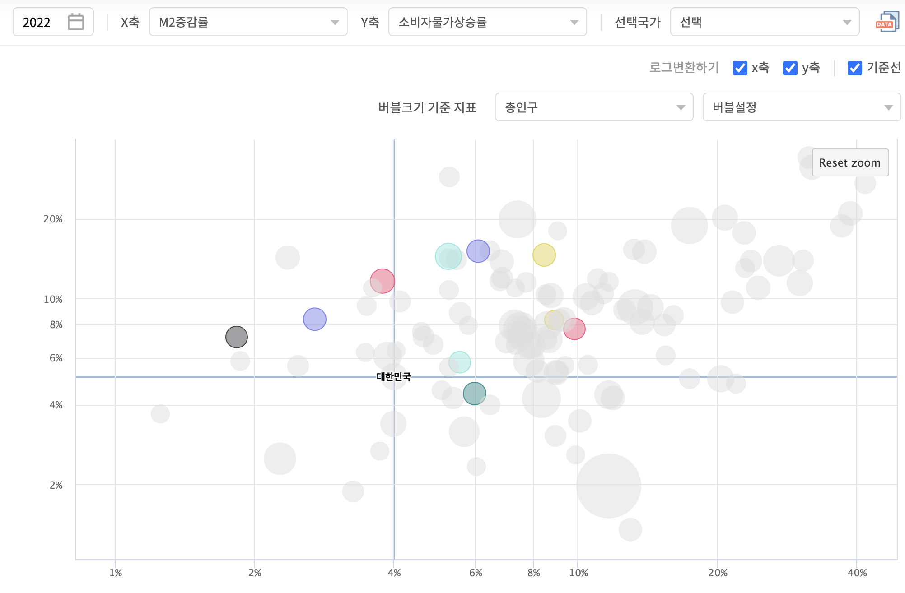Click the Reset zoom button
905x593 pixels.
850,162
